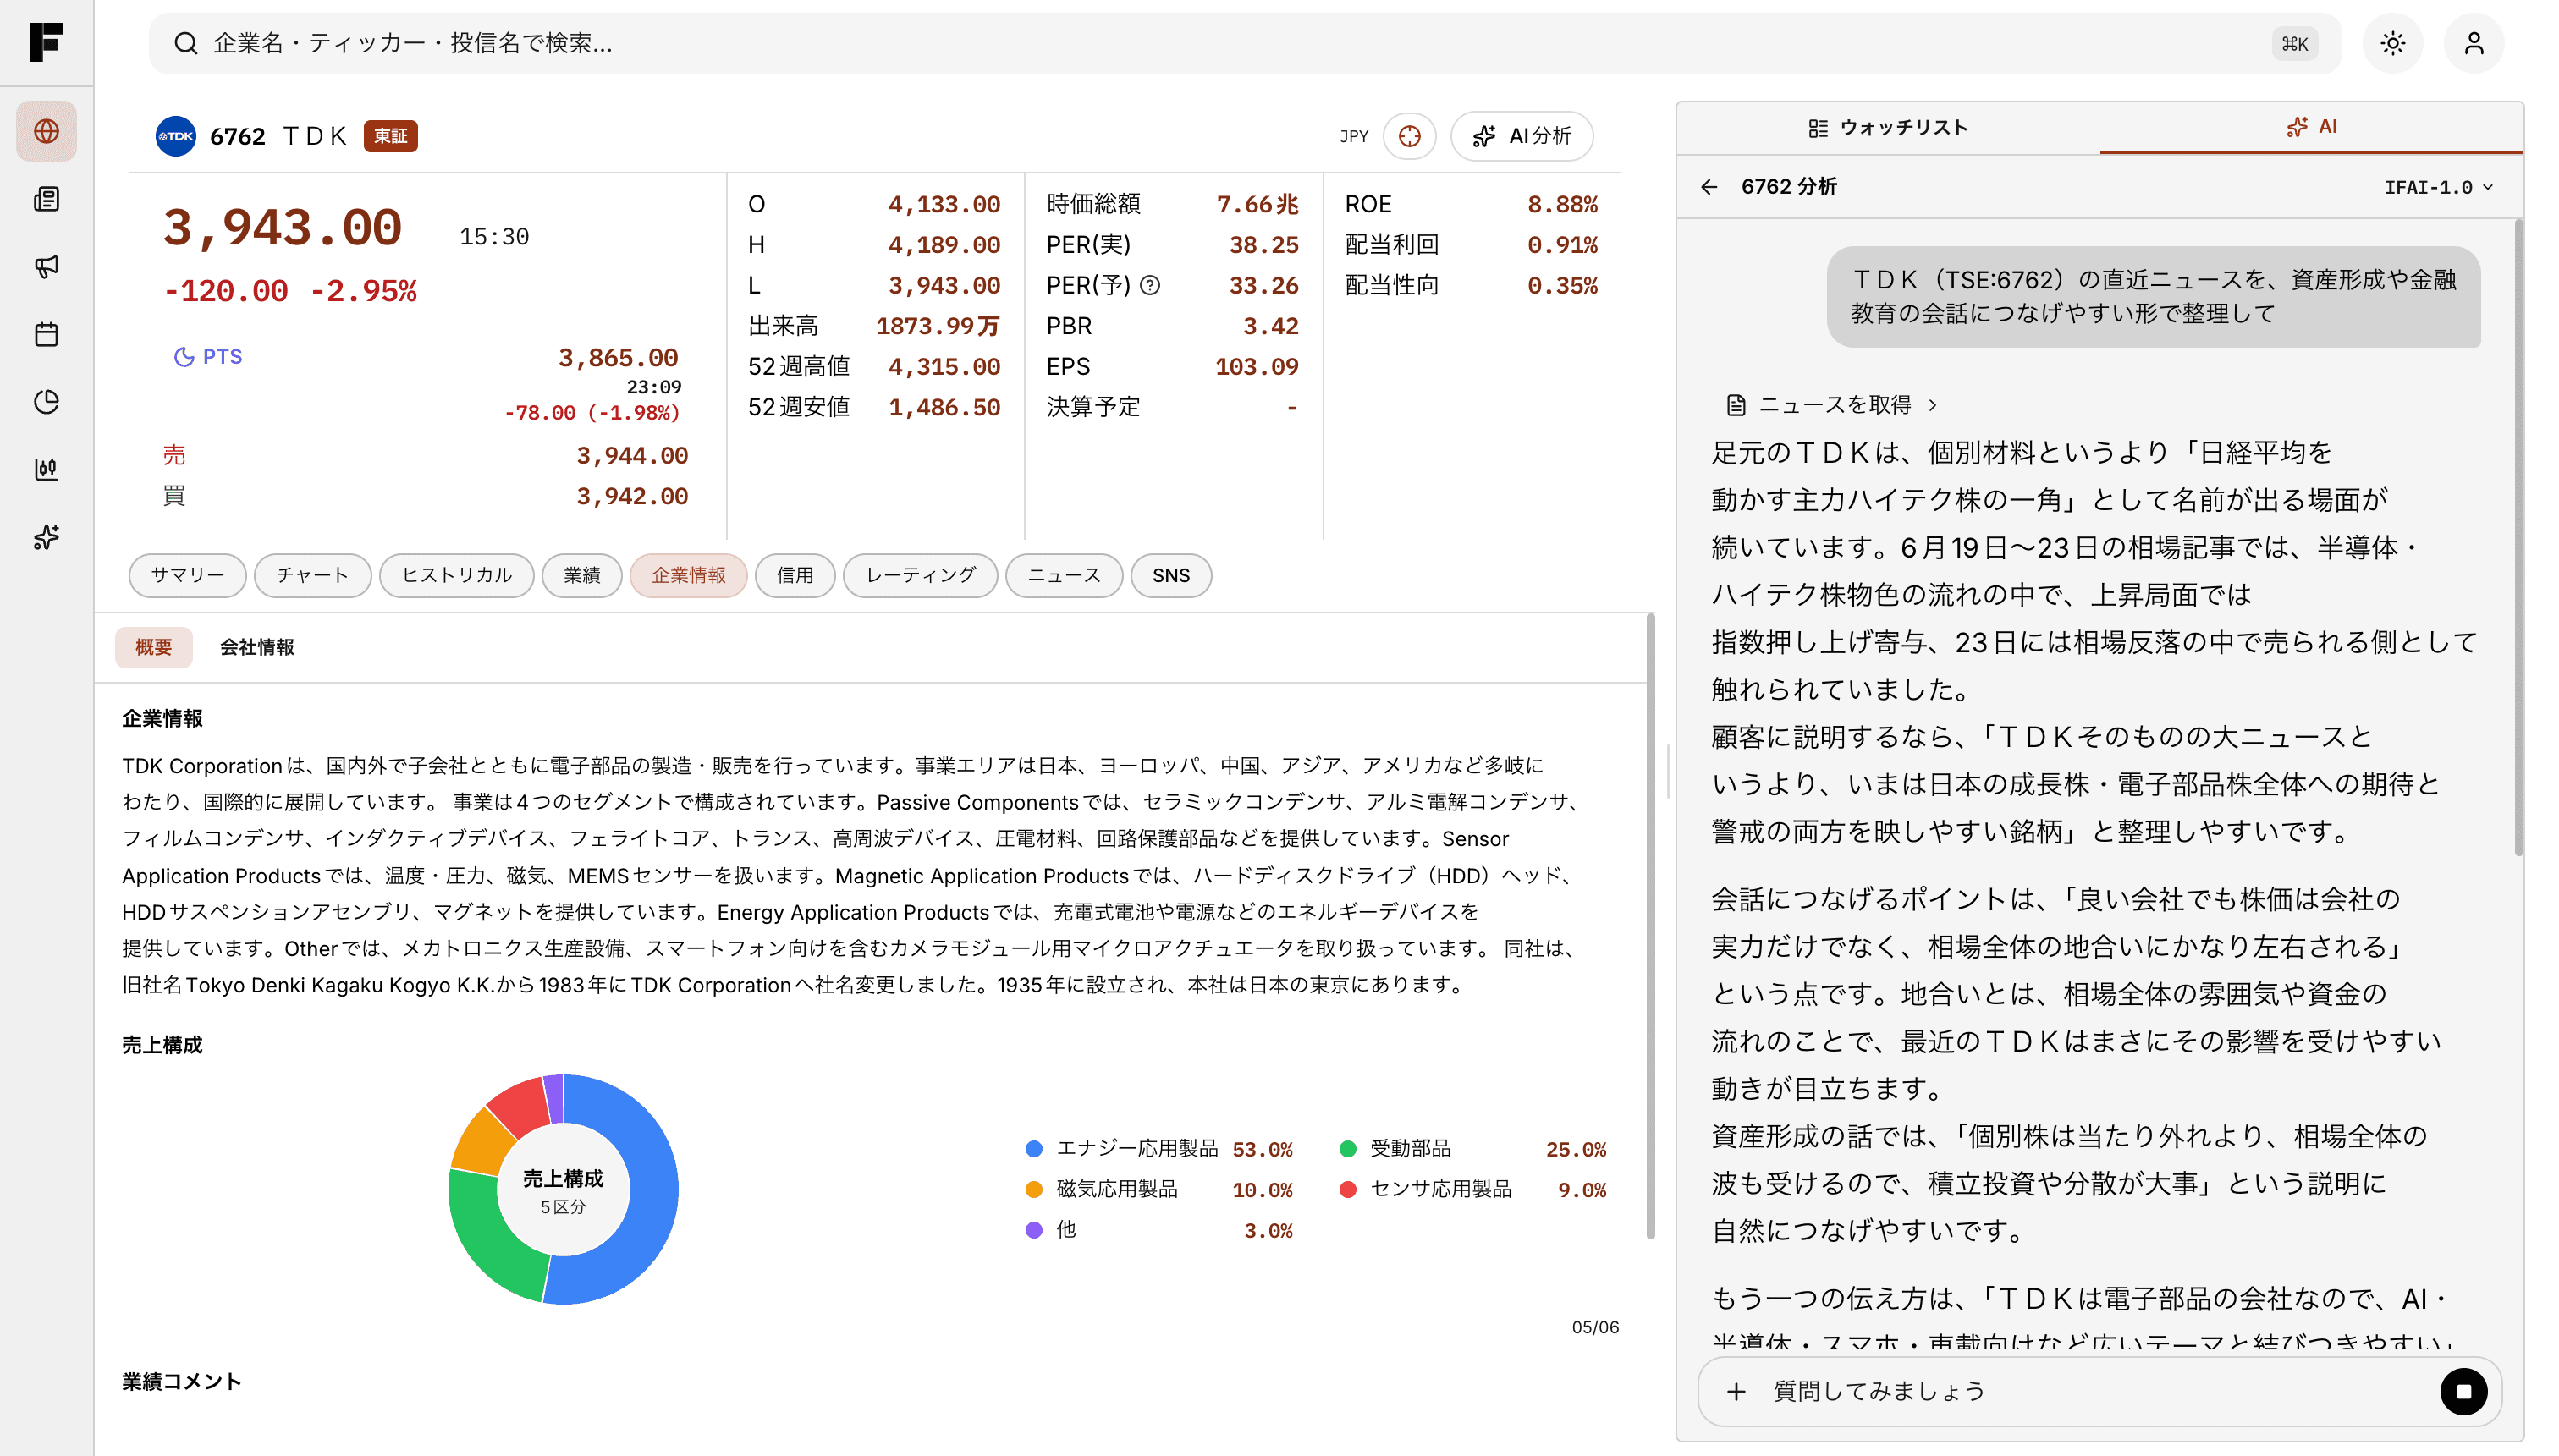The image size is (2559, 1456).
Task: Click the main content vertical scrollbar
Action: tap(1650, 925)
